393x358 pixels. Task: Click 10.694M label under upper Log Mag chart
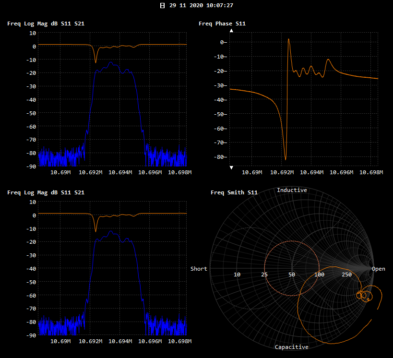pos(120,172)
